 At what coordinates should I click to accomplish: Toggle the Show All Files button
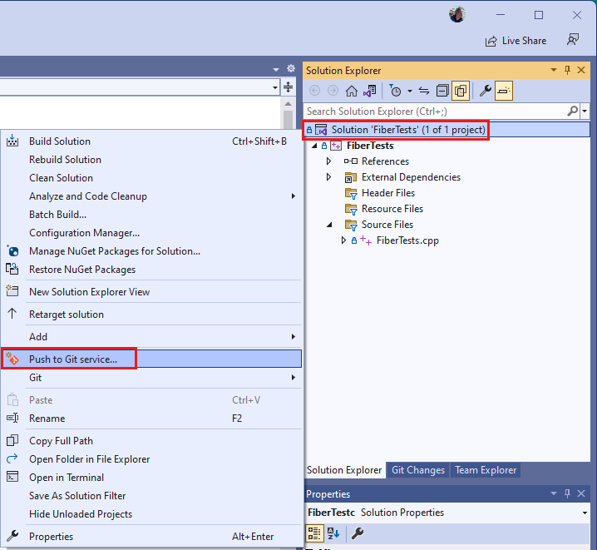[461, 91]
